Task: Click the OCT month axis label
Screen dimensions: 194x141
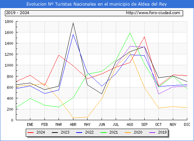Action: coord(158,124)
